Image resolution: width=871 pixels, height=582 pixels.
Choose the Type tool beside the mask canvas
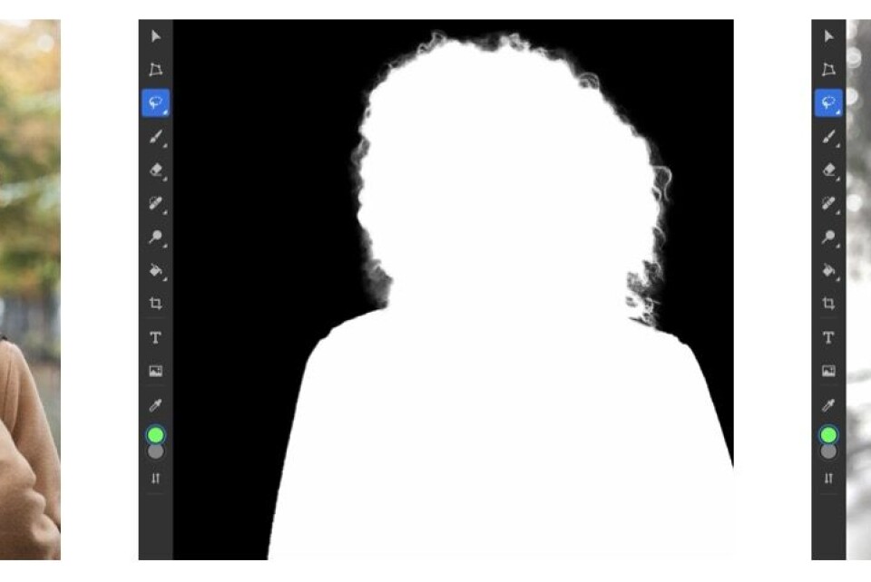point(155,337)
